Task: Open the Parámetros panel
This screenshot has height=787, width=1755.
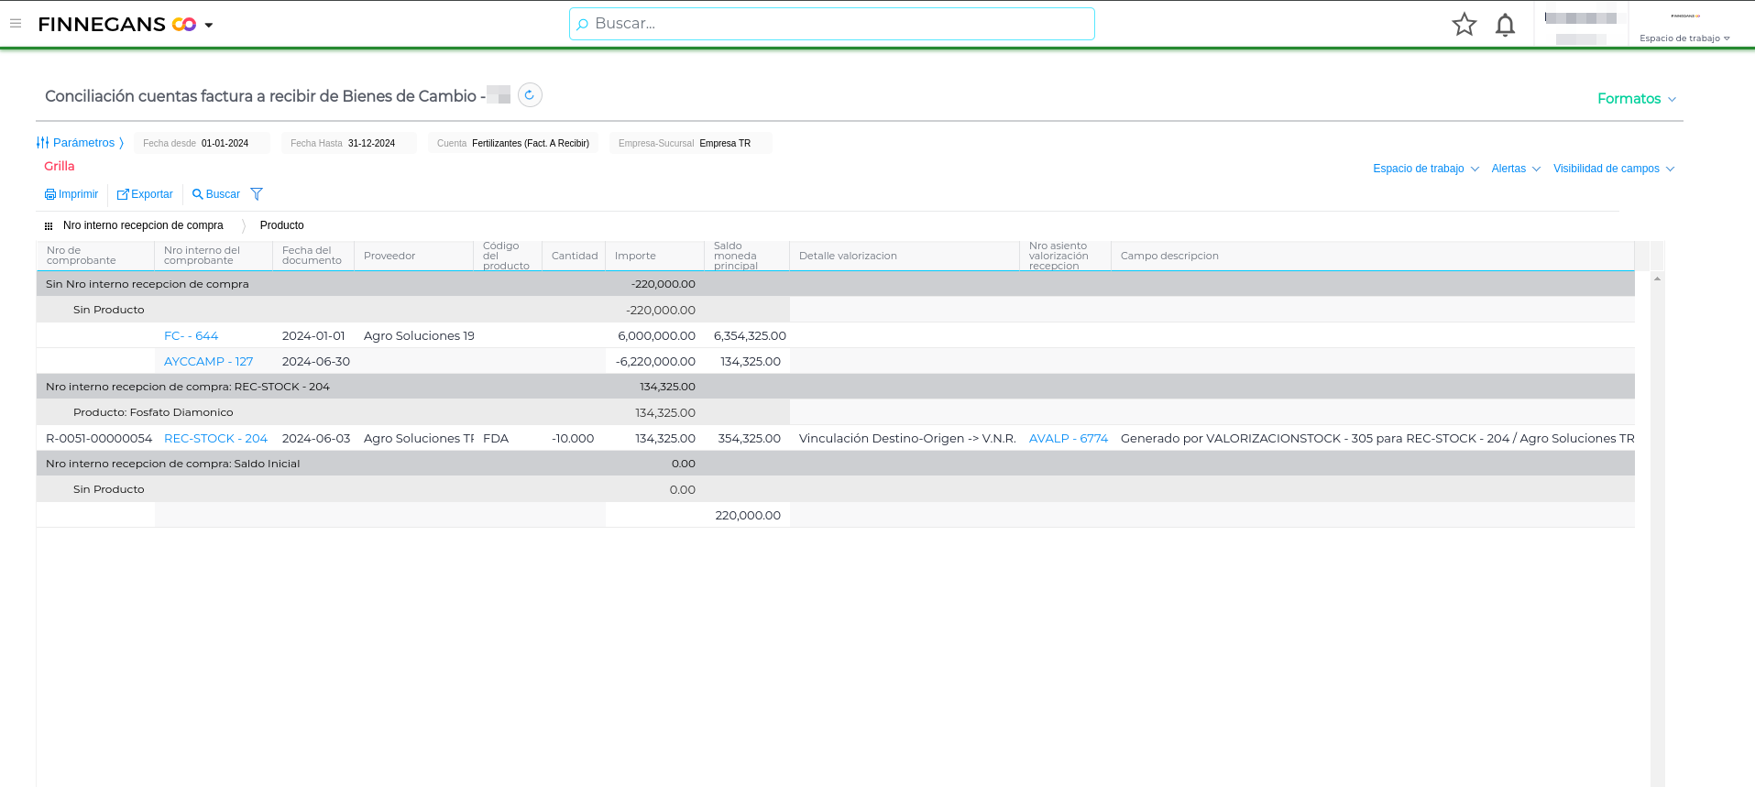Action: 80,143
